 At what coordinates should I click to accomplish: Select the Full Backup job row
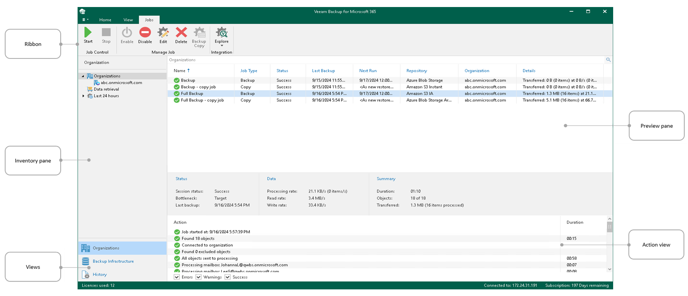click(x=390, y=94)
